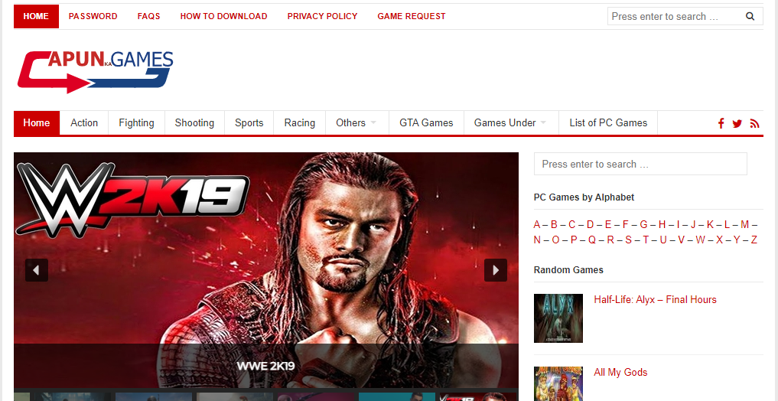Open the FAQS page
This screenshot has width=778, height=401.
[149, 16]
